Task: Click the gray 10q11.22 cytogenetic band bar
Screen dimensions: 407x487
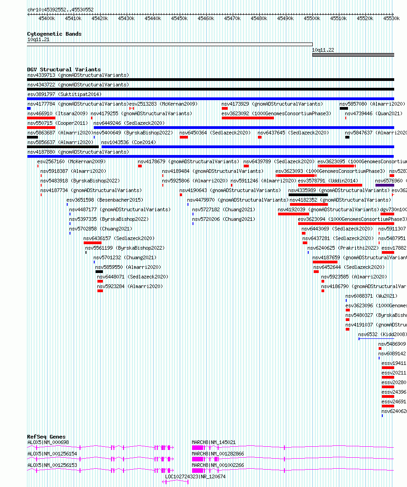Action: tap(353, 55)
